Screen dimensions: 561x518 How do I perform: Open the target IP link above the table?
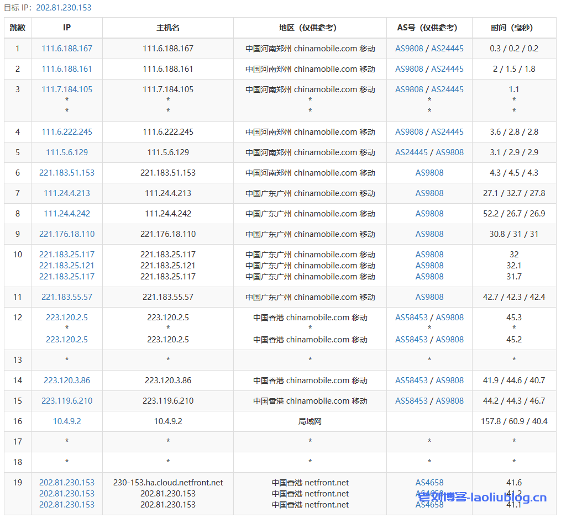click(x=64, y=8)
